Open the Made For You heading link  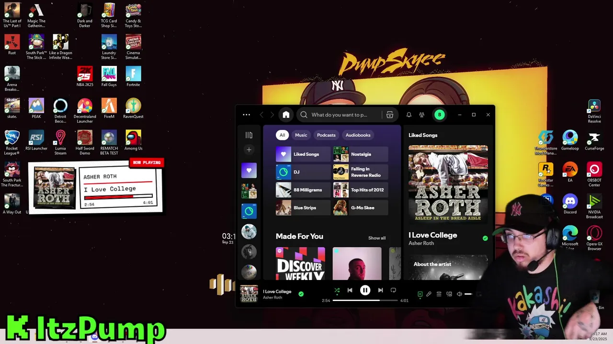pyautogui.click(x=299, y=236)
